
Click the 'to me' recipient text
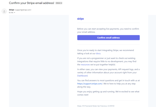[x=11, y=12]
